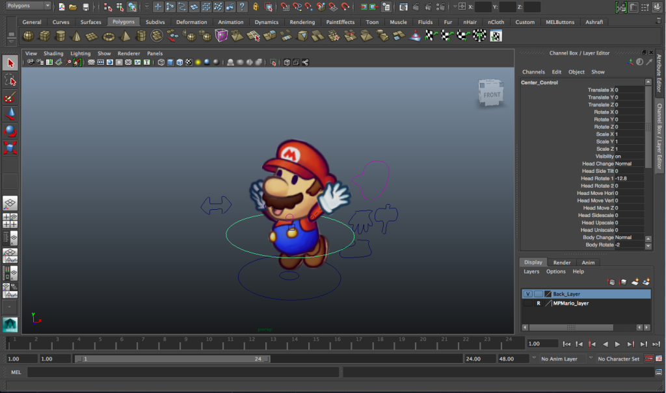Open the Attribute Editor side tab
Image resolution: width=666 pixels, height=393 pixels.
(x=659, y=73)
